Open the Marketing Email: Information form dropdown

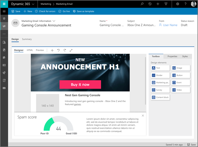[x=54, y=21]
